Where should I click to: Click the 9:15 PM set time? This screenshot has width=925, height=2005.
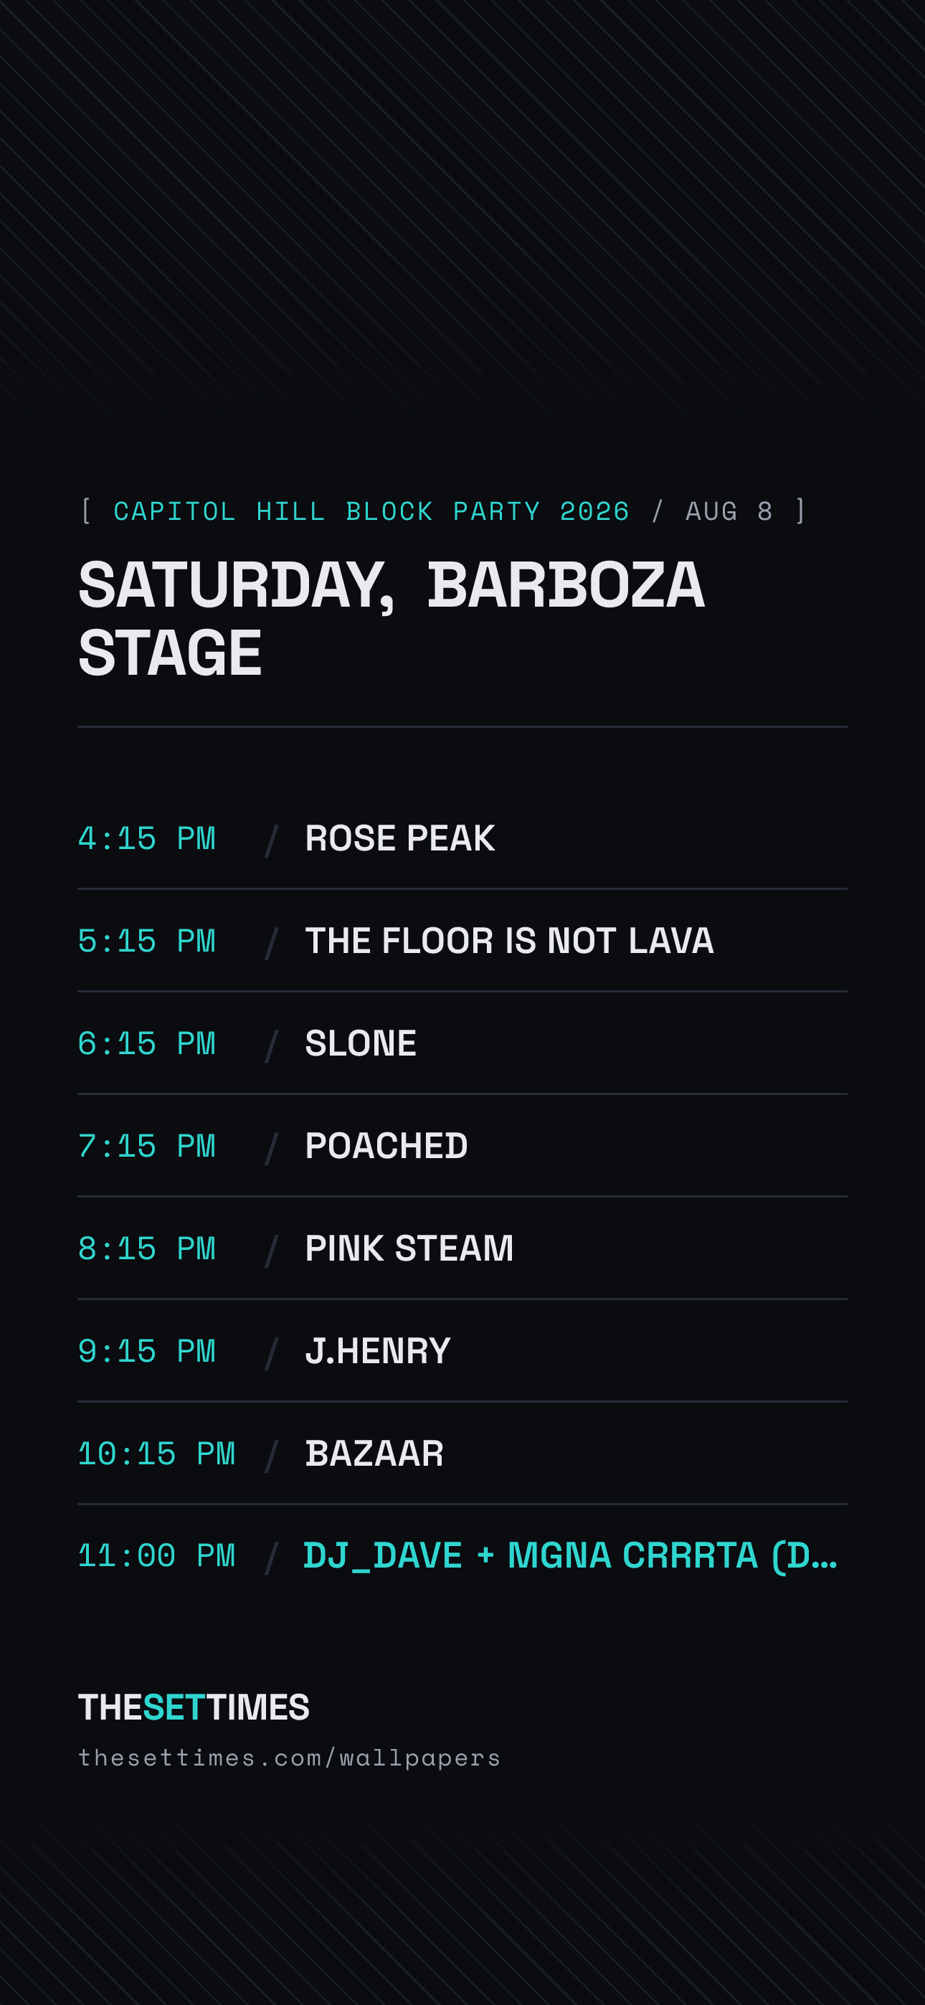click(x=146, y=1352)
